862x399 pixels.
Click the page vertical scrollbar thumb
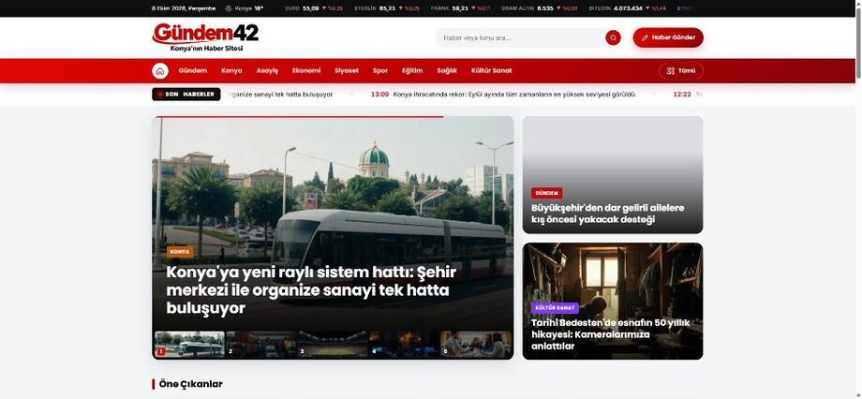(x=858, y=41)
